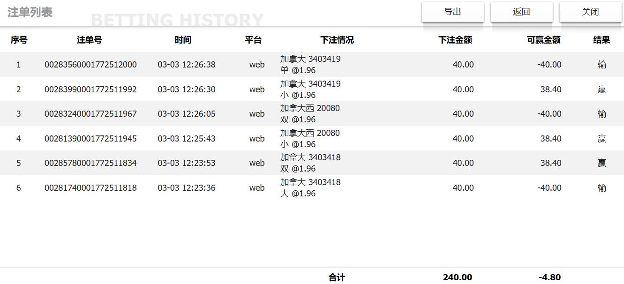Image resolution: width=624 pixels, height=284 pixels.
Task: Click the 导出 export button
Action: pyautogui.click(x=452, y=12)
